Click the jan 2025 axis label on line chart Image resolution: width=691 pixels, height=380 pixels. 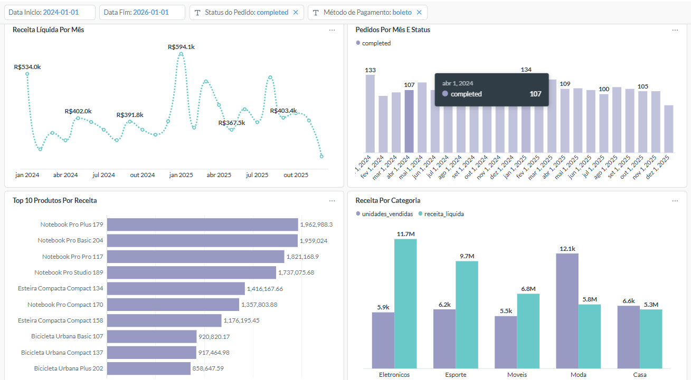181,175
